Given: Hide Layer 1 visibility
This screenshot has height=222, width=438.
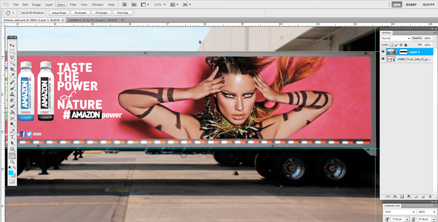Looking at the screenshot, I should 383,52.
